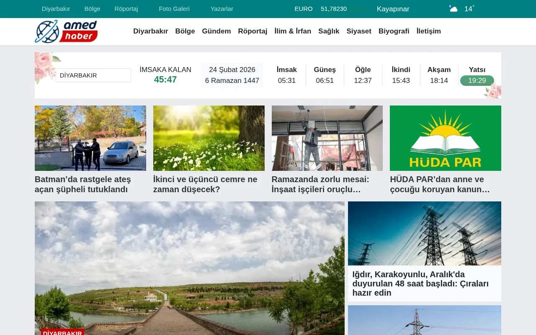The width and height of the screenshot is (536, 335).
Task: Open the Iğdır 48-hour power outage article
Action: tap(420, 283)
